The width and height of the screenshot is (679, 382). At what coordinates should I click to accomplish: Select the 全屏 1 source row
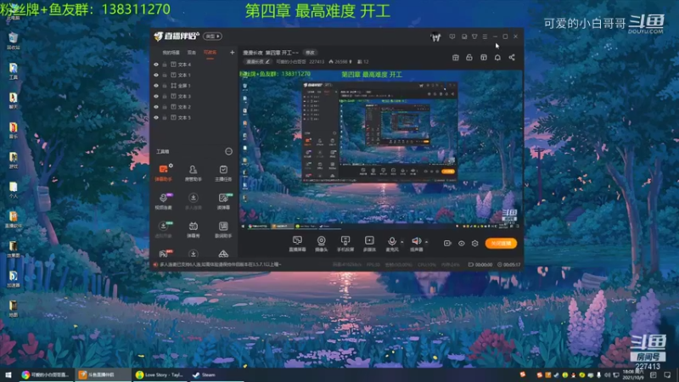point(194,86)
